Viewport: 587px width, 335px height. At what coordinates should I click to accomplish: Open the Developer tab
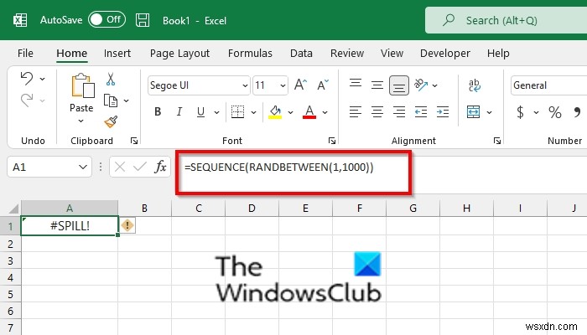coord(444,53)
